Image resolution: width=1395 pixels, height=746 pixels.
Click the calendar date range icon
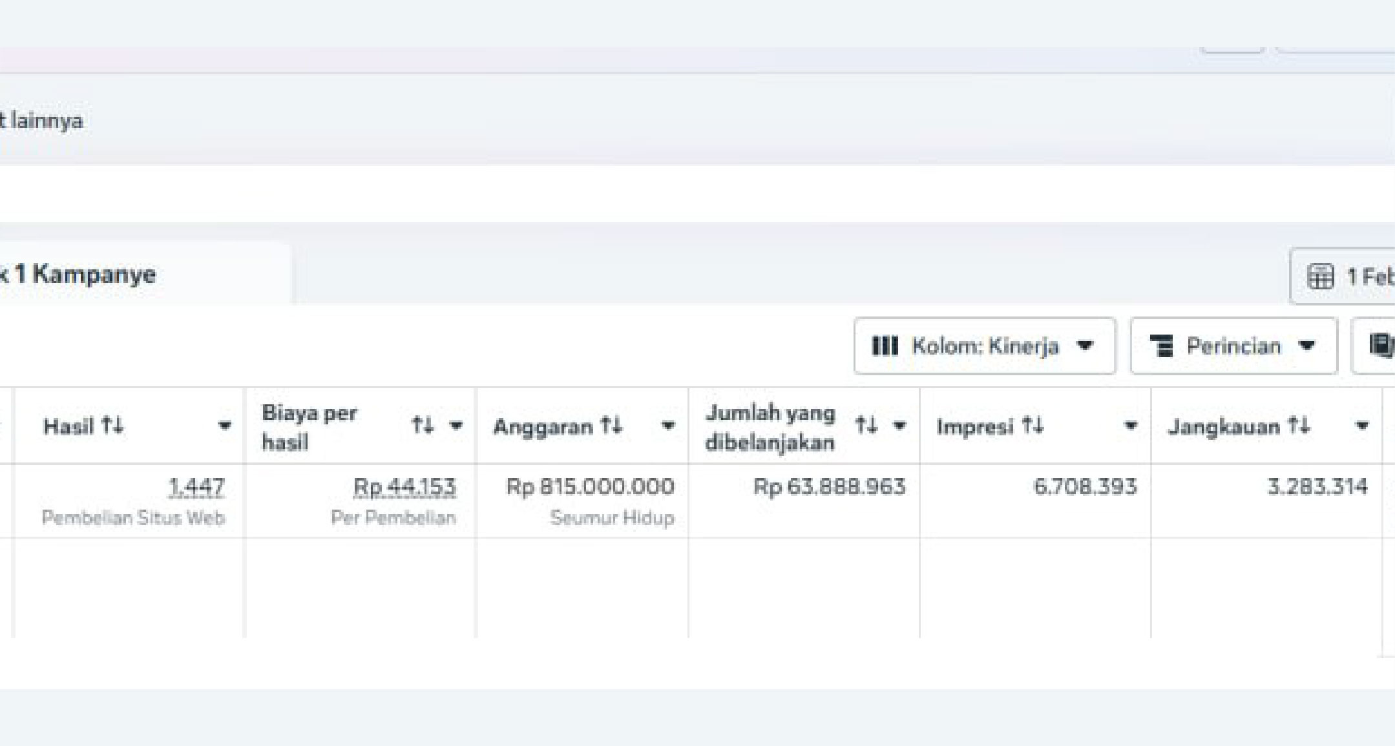(x=1320, y=276)
